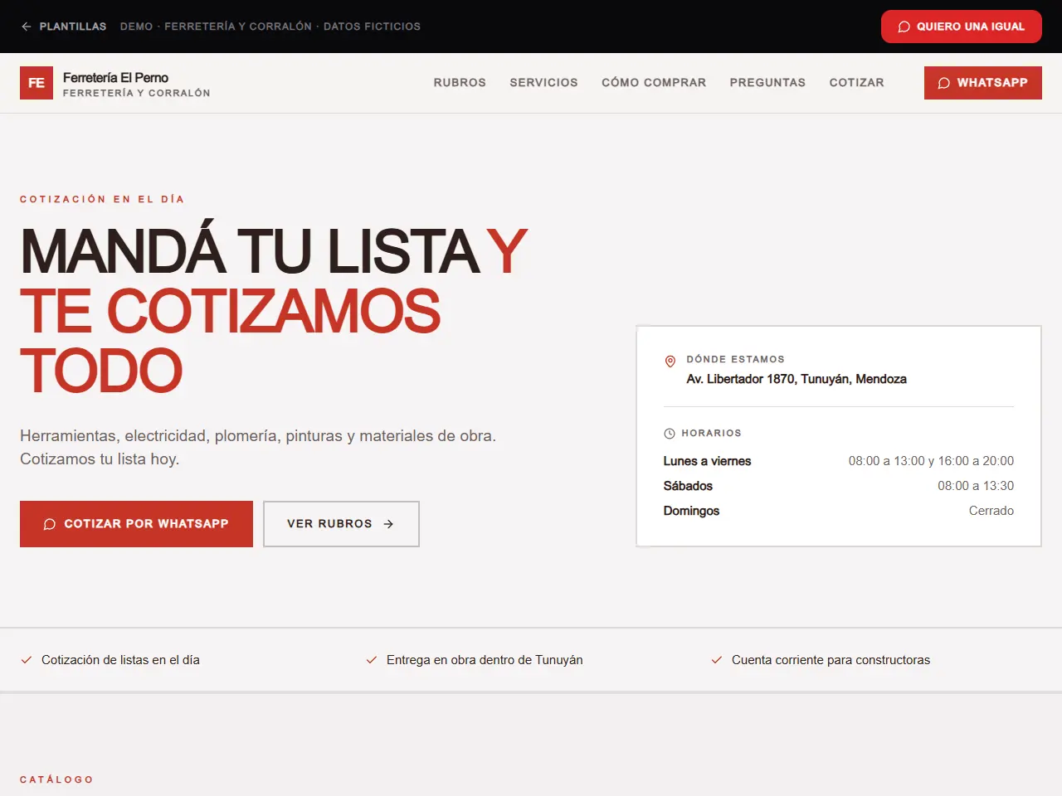
Task: Click the checkmark by 'Cotización de listas en el día'
Action: coord(27,660)
